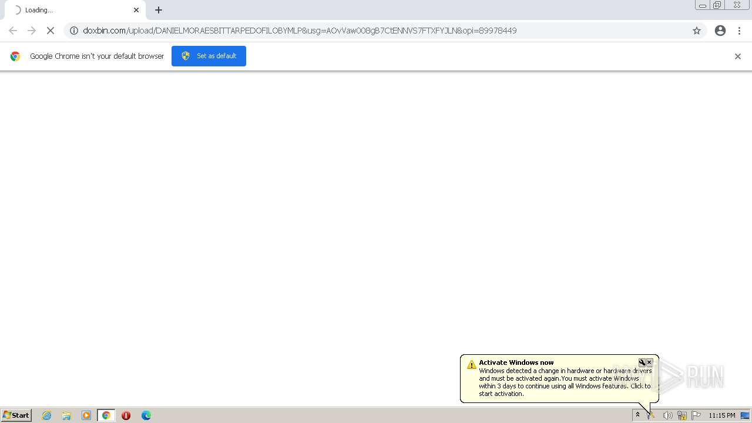The height and width of the screenshot is (423, 752).
Task: Dismiss the default browser infobar
Action: 738,56
